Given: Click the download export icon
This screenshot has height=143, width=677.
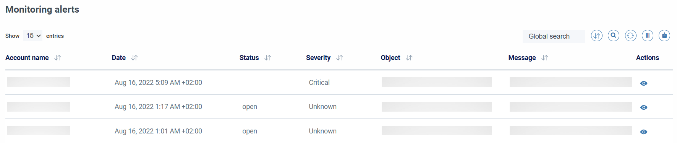Looking at the screenshot, I should pos(664,36).
